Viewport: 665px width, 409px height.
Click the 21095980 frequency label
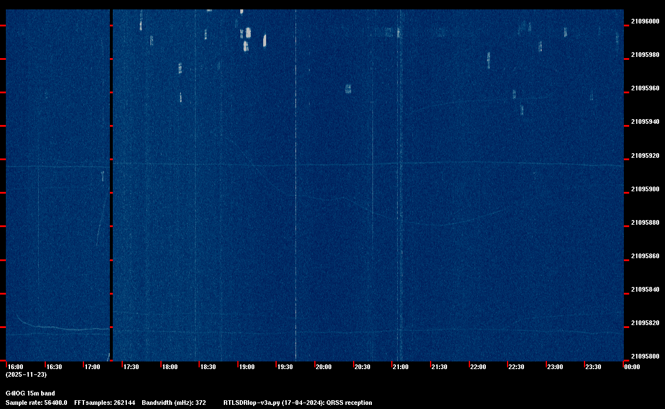pyautogui.click(x=645, y=55)
